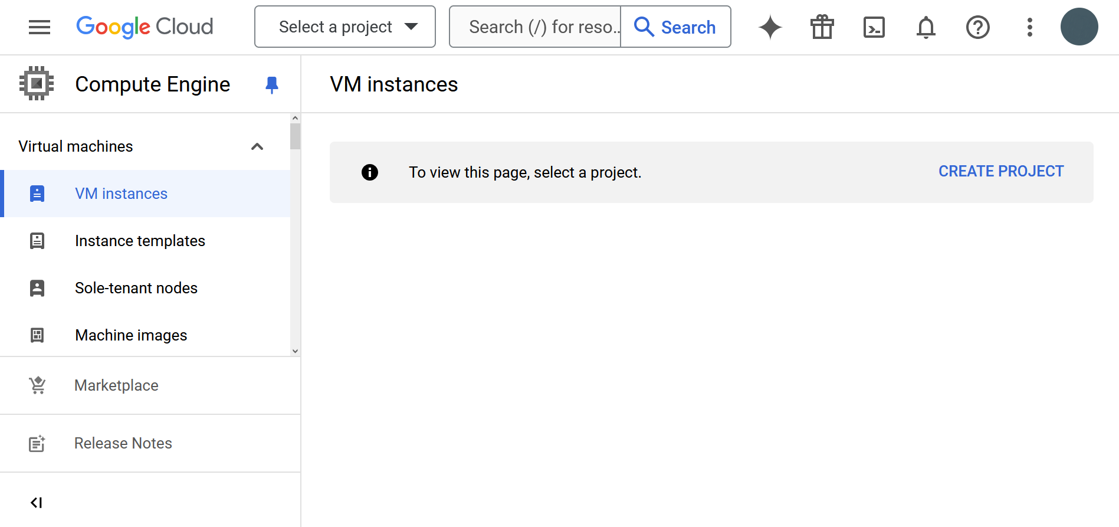This screenshot has height=527, width=1119.
Task: Click the VM instances page heading
Action: tap(394, 84)
